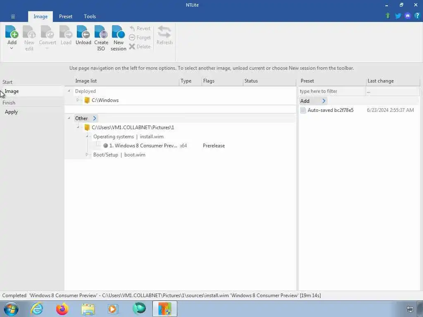The height and width of the screenshot is (317, 423).
Task: Focus the preset filter input field
Action: tap(333, 91)
